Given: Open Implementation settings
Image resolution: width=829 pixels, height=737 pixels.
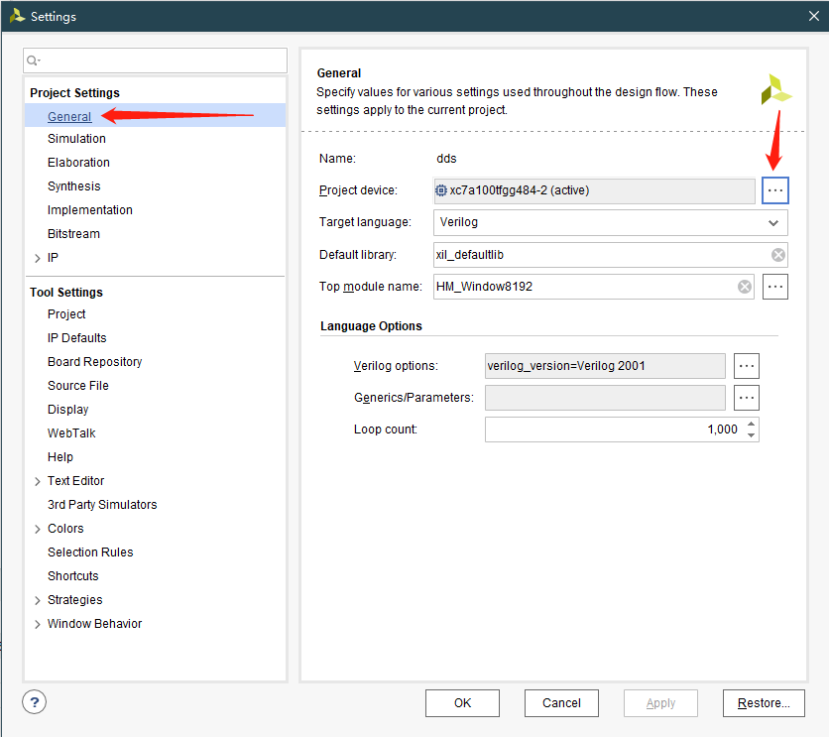Looking at the screenshot, I should click(x=90, y=210).
